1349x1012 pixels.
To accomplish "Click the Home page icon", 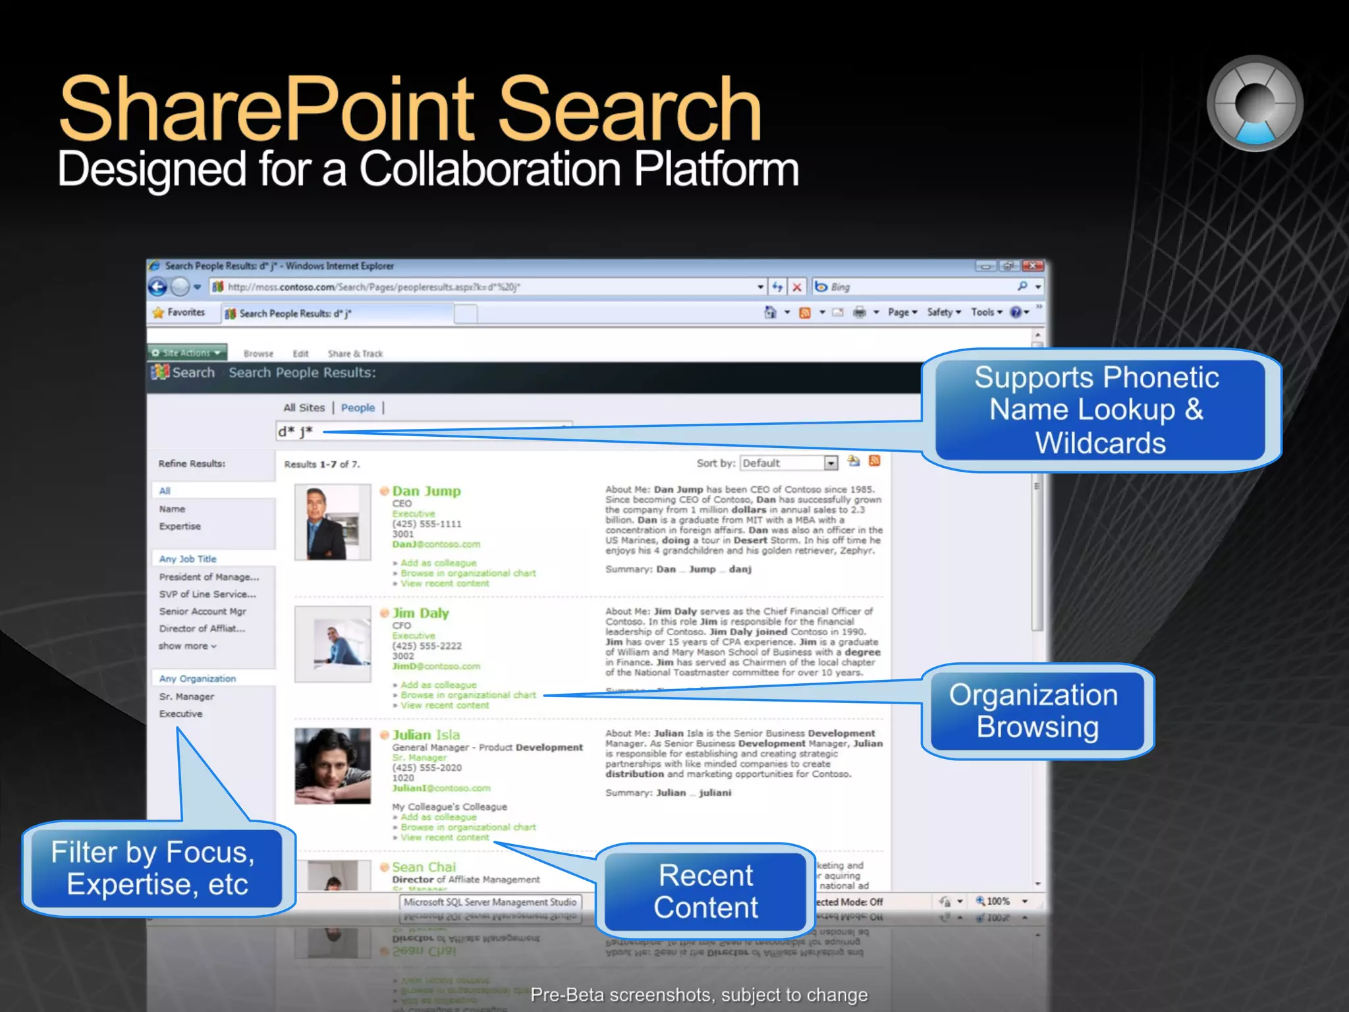I will point(769,312).
